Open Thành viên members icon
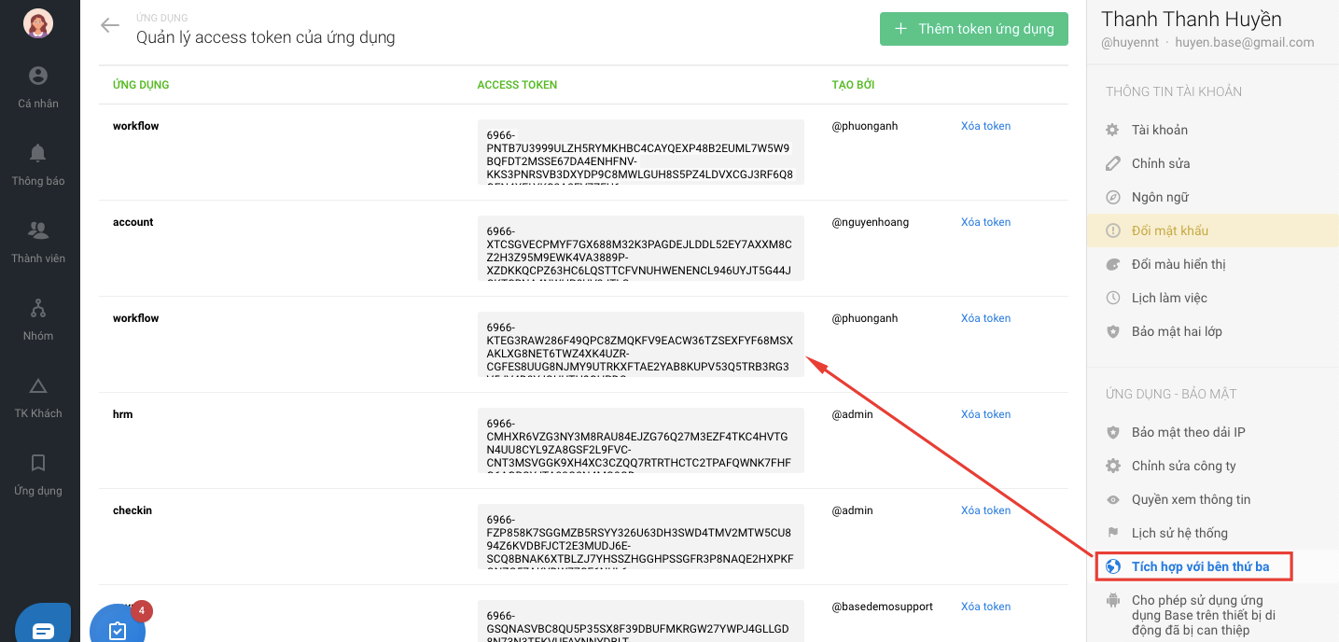1339x642 pixels. [x=38, y=230]
